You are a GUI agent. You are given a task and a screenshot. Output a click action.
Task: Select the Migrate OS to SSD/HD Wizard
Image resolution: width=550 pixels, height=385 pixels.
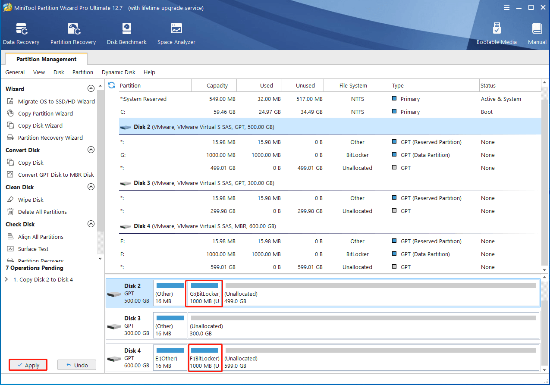55,101
